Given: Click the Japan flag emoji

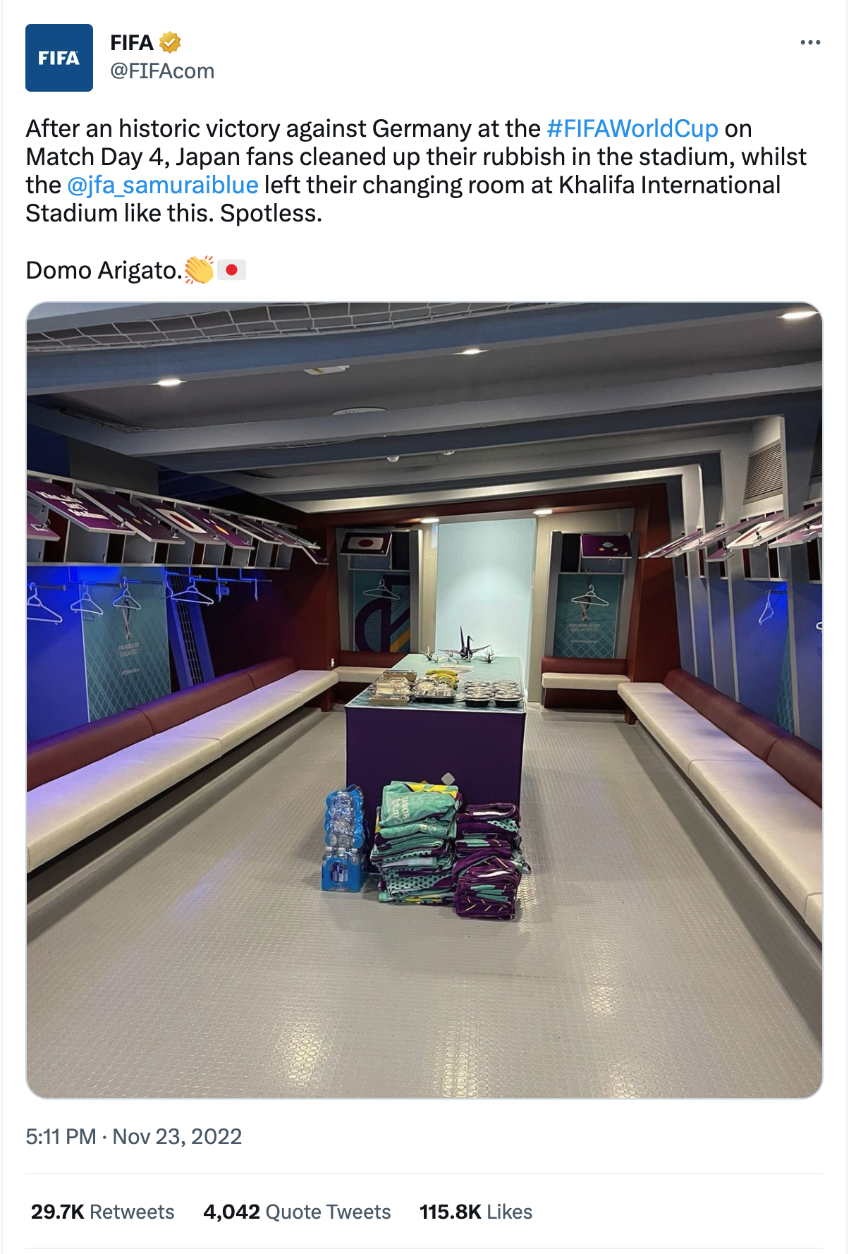Looking at the screenshot, I should 231,269.
